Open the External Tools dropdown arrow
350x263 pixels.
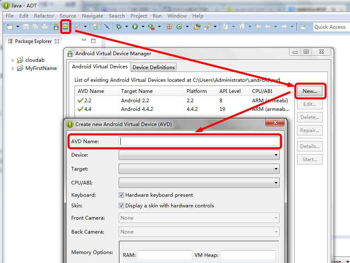coord(159,27)
